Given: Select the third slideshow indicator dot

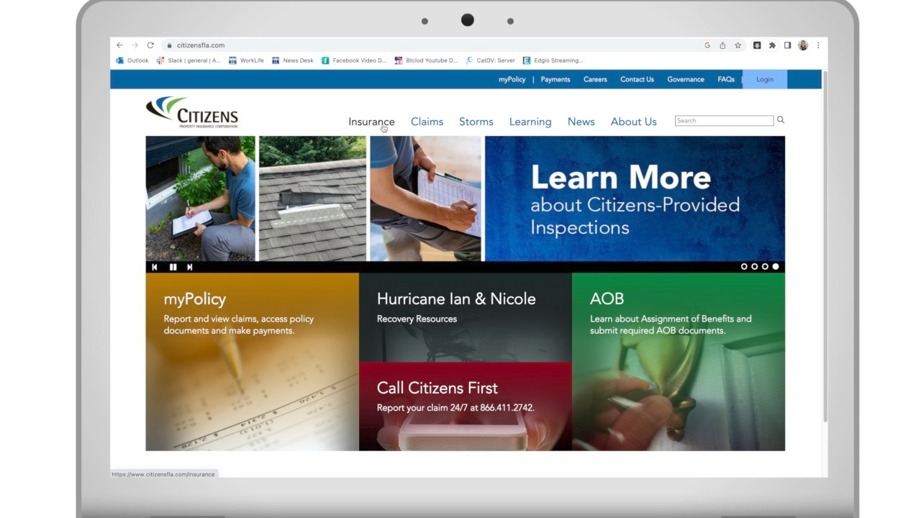Looking at the screenshot, I should click(765, 267).
